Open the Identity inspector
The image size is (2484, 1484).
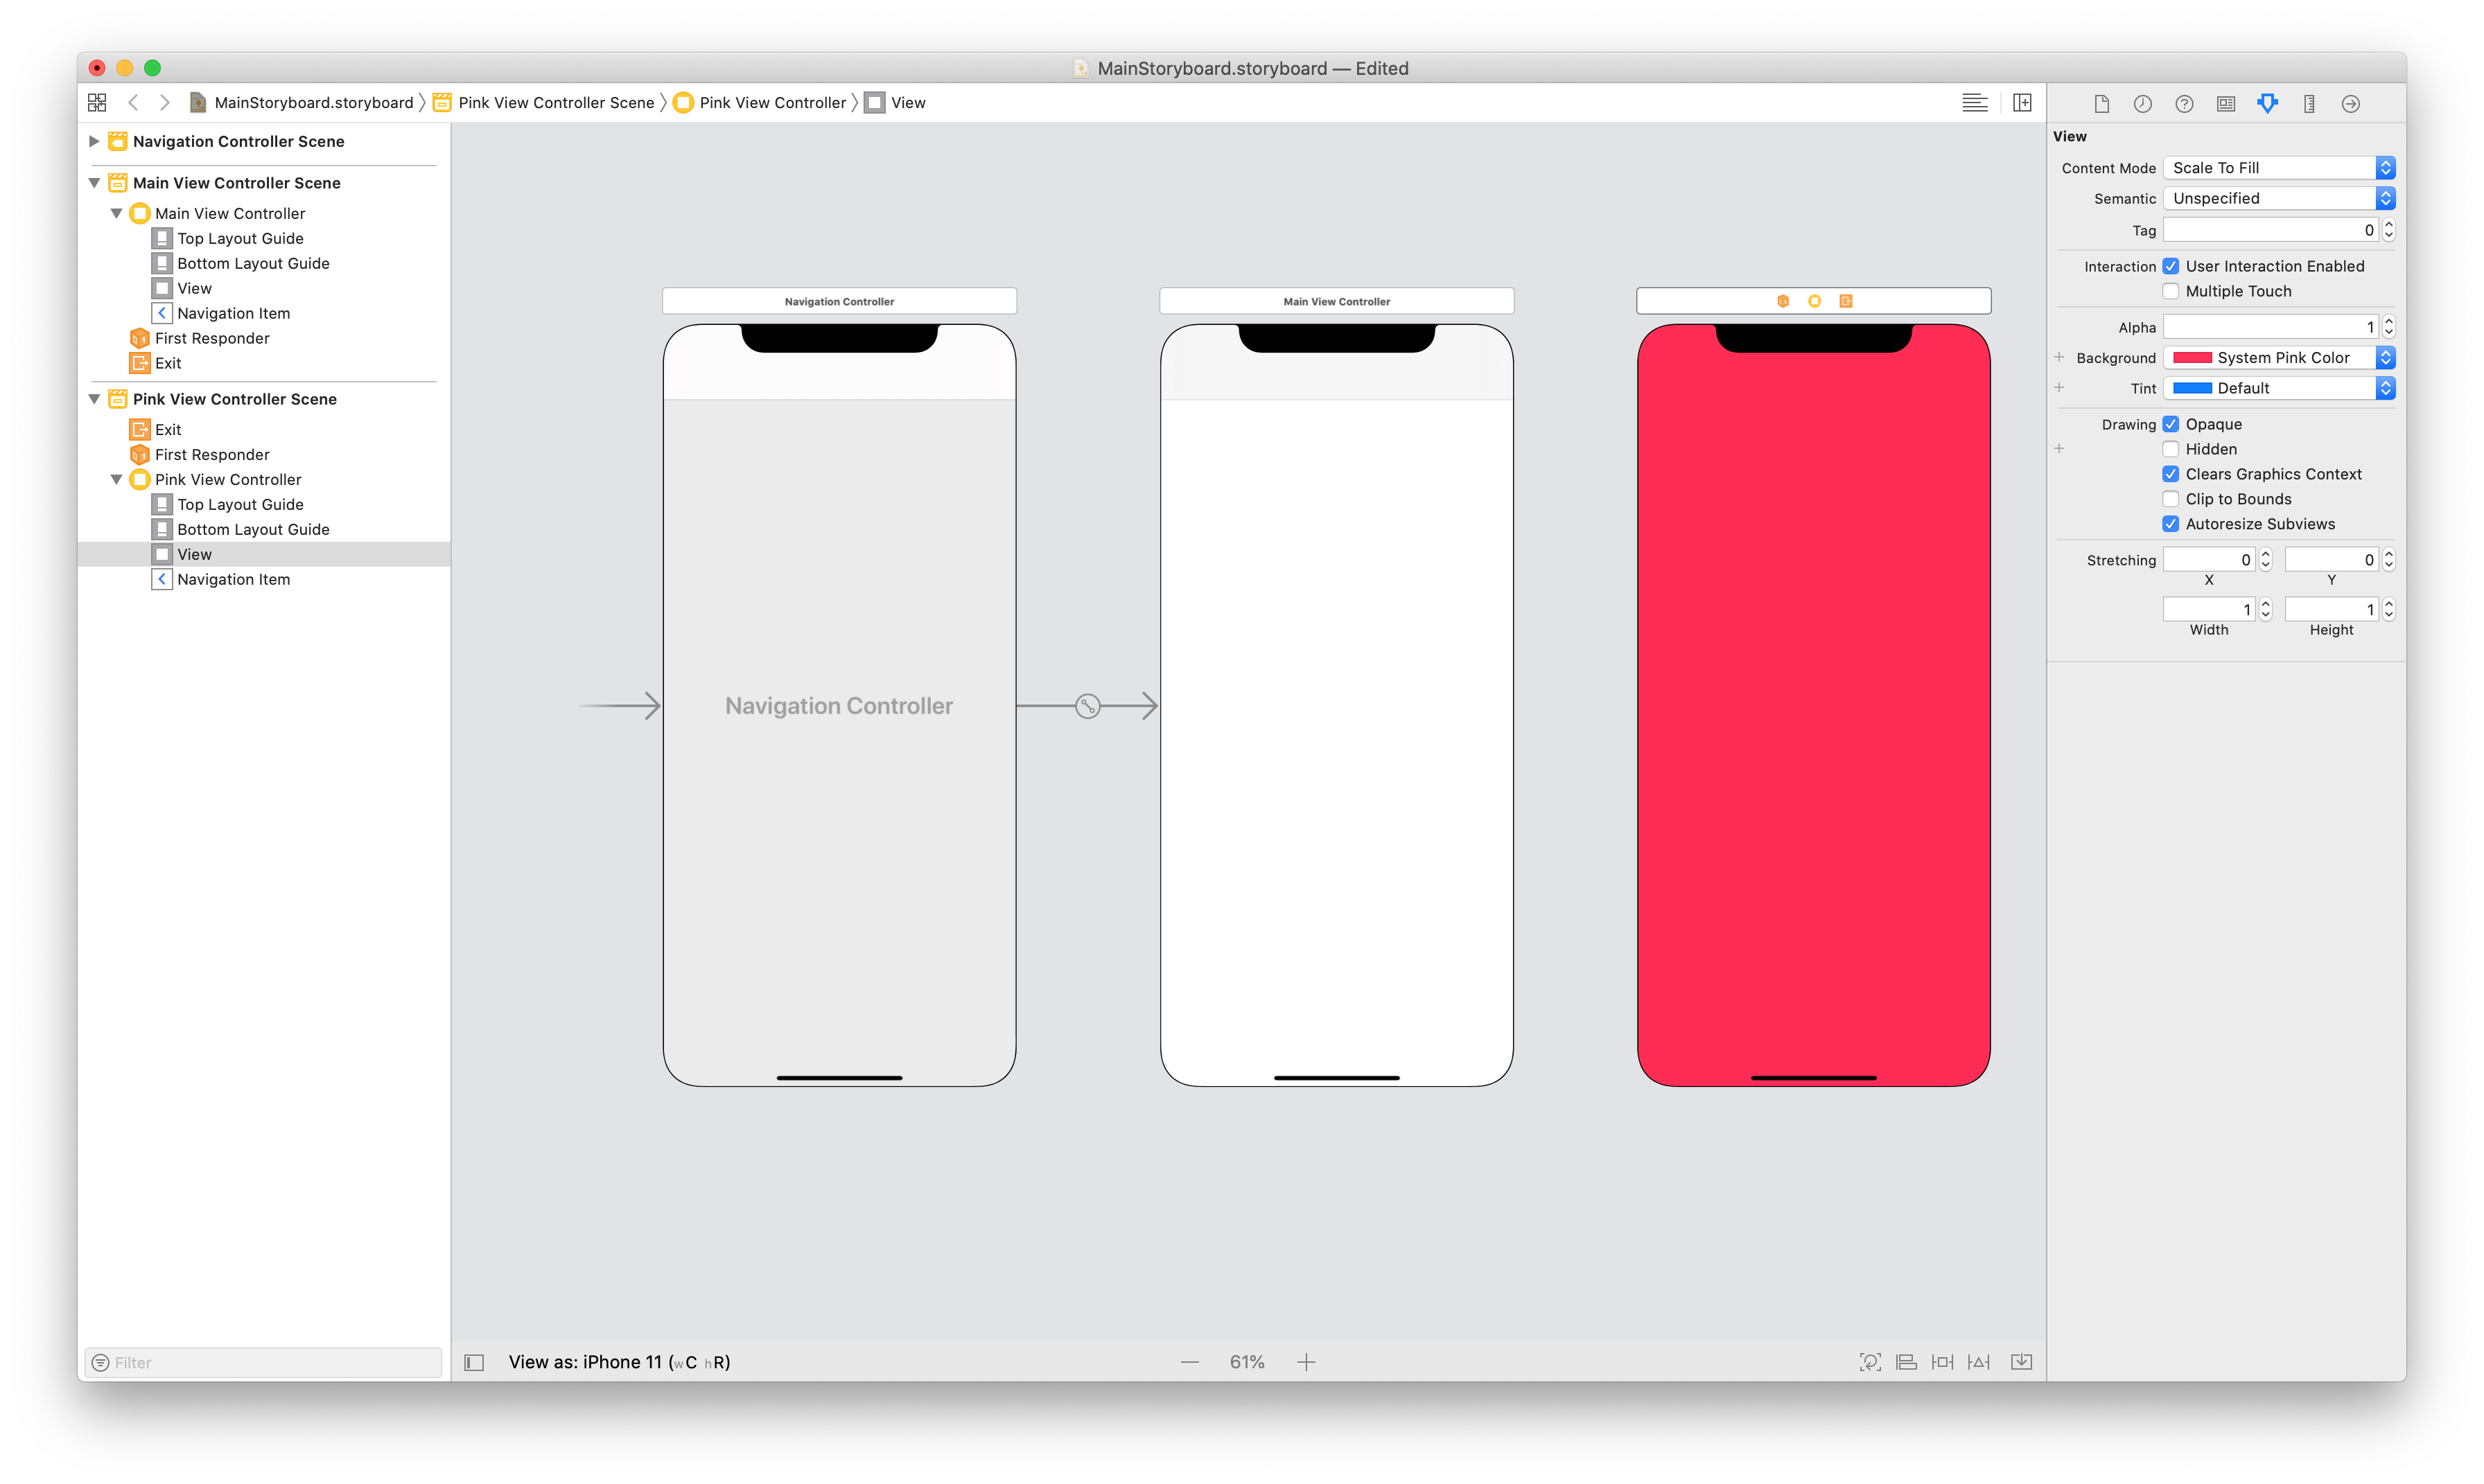[2226, 103]
